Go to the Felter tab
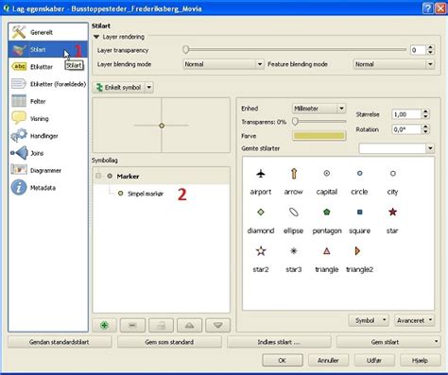This screenshot has width=448, height=375. click(x=48, y=101)
